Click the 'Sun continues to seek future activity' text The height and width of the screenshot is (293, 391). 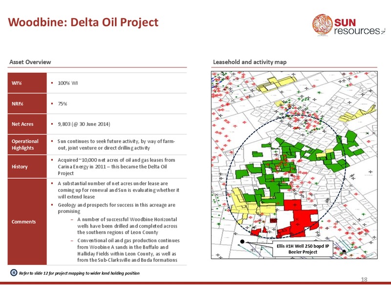point(116,145)
